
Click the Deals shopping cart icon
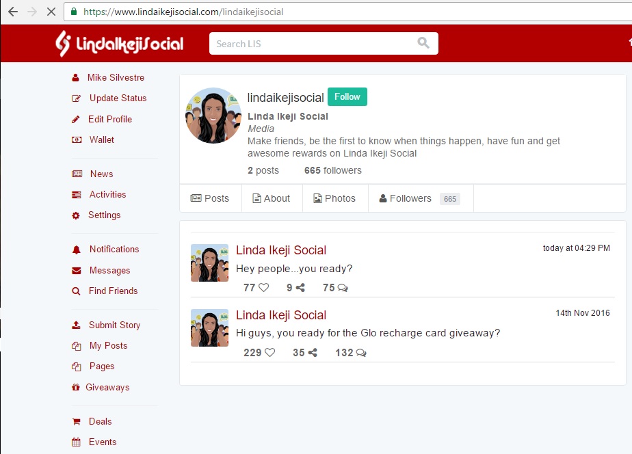tap(76, 422)
